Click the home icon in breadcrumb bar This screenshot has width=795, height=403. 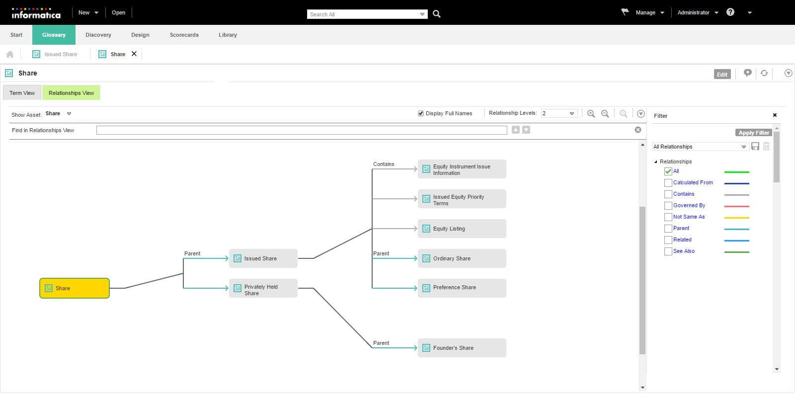10,54
